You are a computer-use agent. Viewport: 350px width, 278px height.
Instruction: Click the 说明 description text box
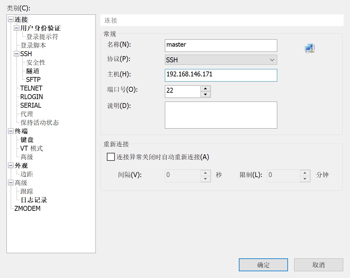221,115
